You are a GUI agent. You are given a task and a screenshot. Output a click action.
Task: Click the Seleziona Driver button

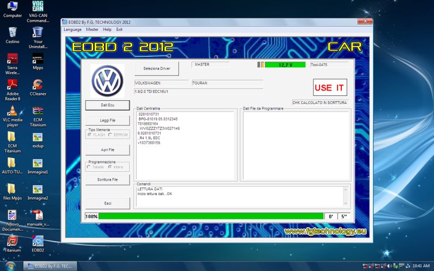[157, 68]
